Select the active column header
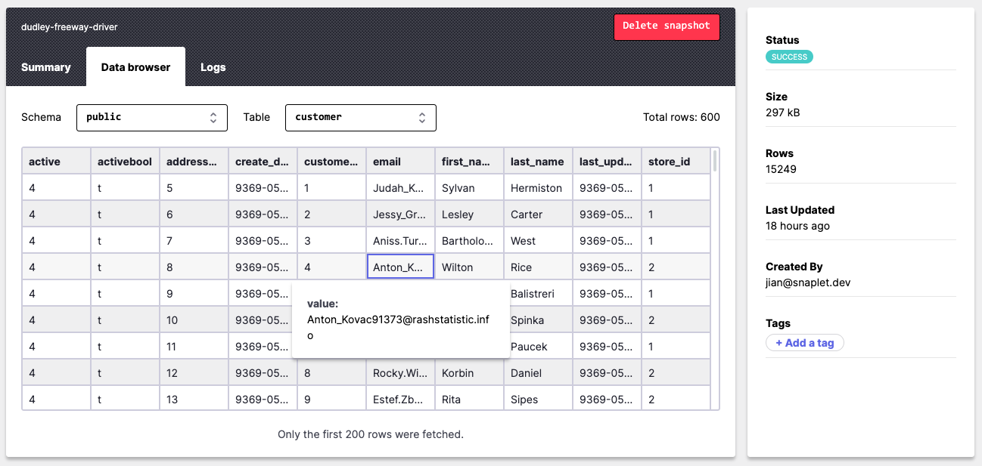This screenshot has width=982, height=466. coord(55,161)
